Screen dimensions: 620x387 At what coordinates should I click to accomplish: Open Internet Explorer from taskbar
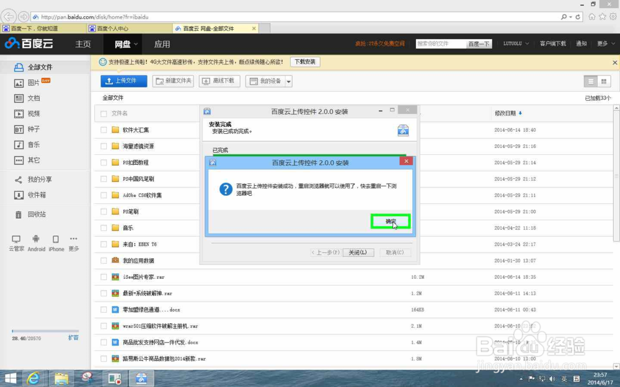pos(33,379)
